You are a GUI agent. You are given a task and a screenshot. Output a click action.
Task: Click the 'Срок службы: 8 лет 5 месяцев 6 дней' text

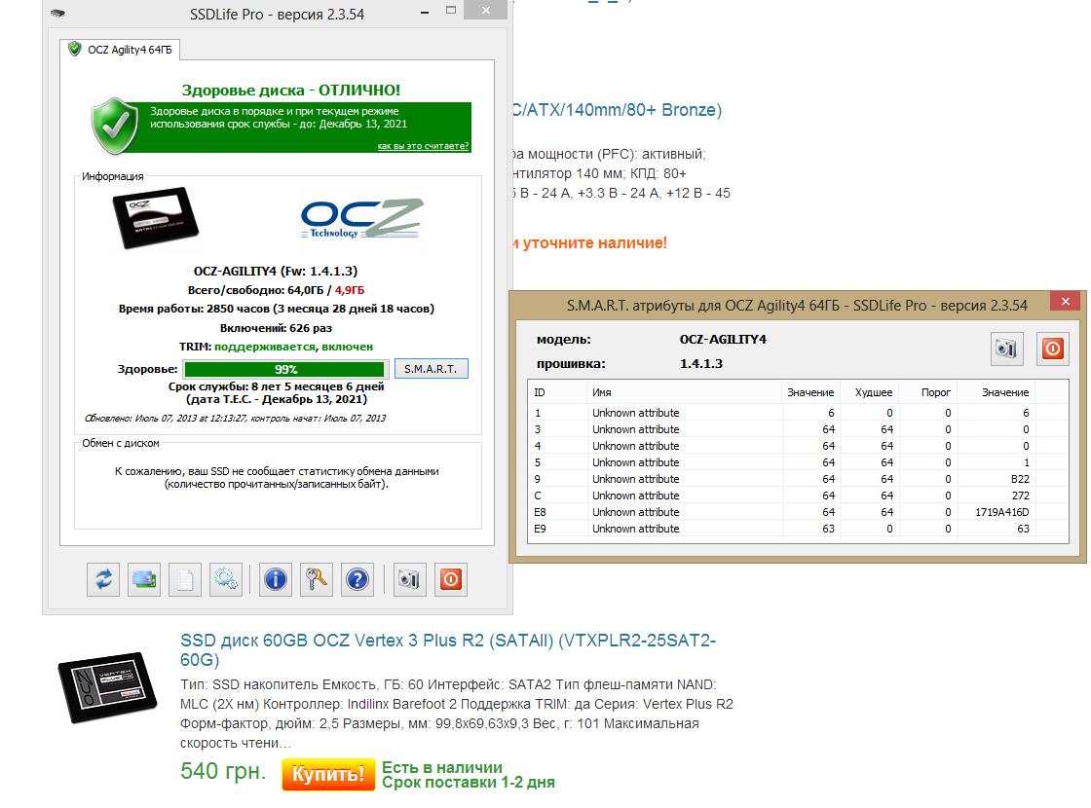277,386
